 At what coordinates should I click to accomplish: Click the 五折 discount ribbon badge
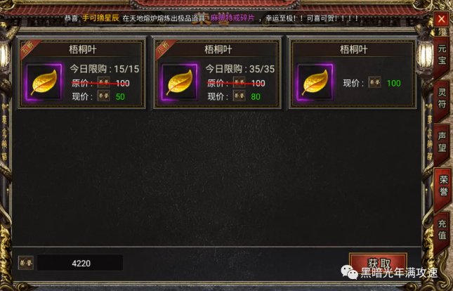(x=29, y=48)
